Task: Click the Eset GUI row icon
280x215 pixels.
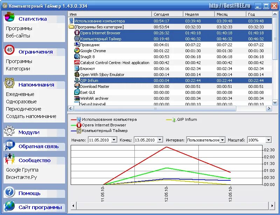Action: coord(77,92)
